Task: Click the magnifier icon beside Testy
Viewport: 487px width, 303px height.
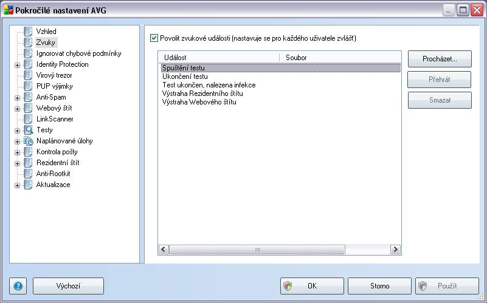Action: tap(28, 129)
